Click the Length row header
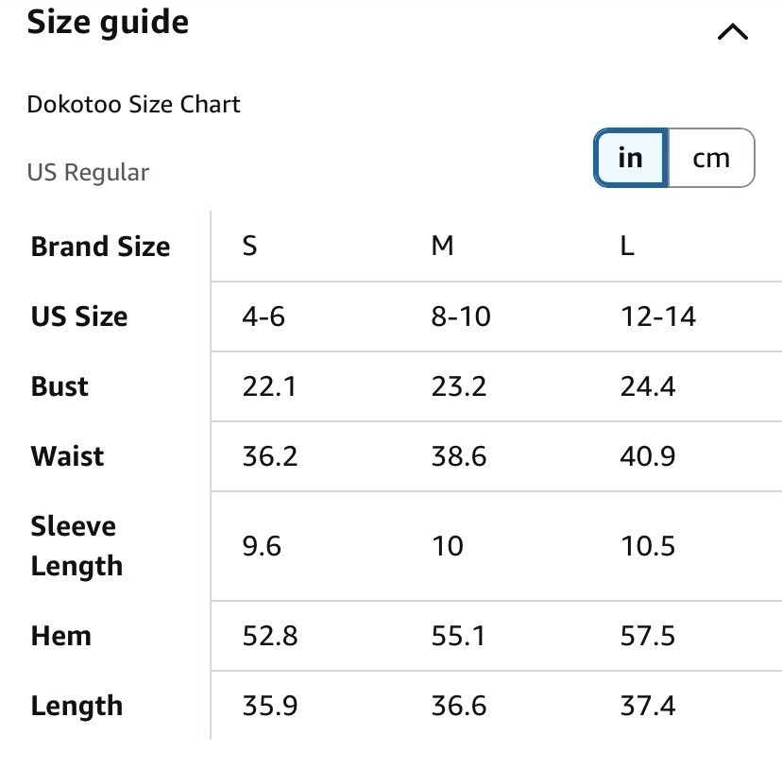 [x=76, y=706]
